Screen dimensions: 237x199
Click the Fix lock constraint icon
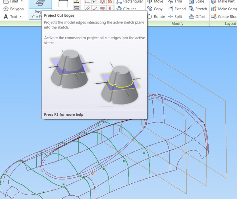pos(110,2)
